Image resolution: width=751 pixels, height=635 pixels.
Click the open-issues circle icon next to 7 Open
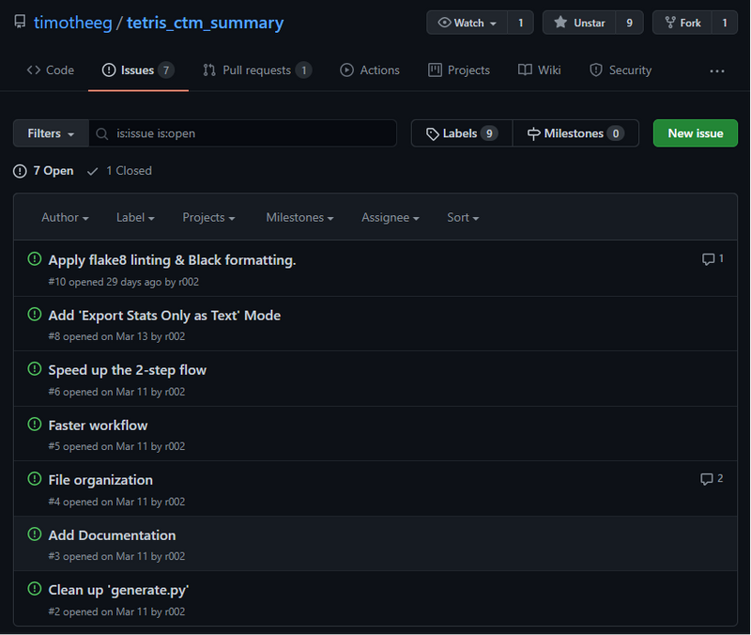point(20,171)
